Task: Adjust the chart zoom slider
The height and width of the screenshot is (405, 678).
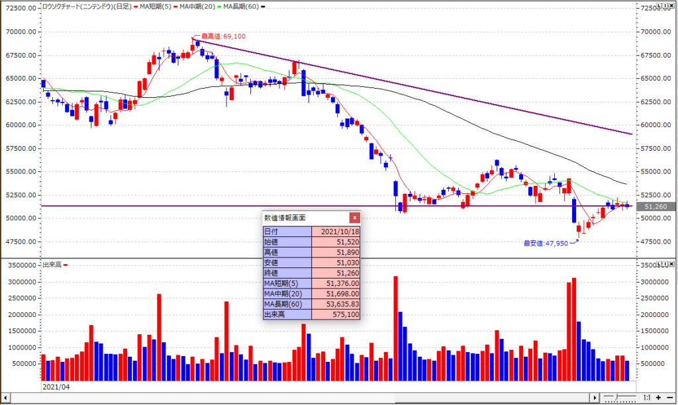Action: pyautogui.click(x=620, y=397)
